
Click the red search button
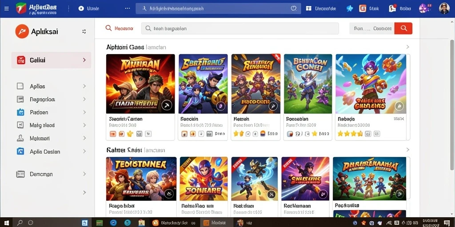pyautogui.click(x=403, y=28)
